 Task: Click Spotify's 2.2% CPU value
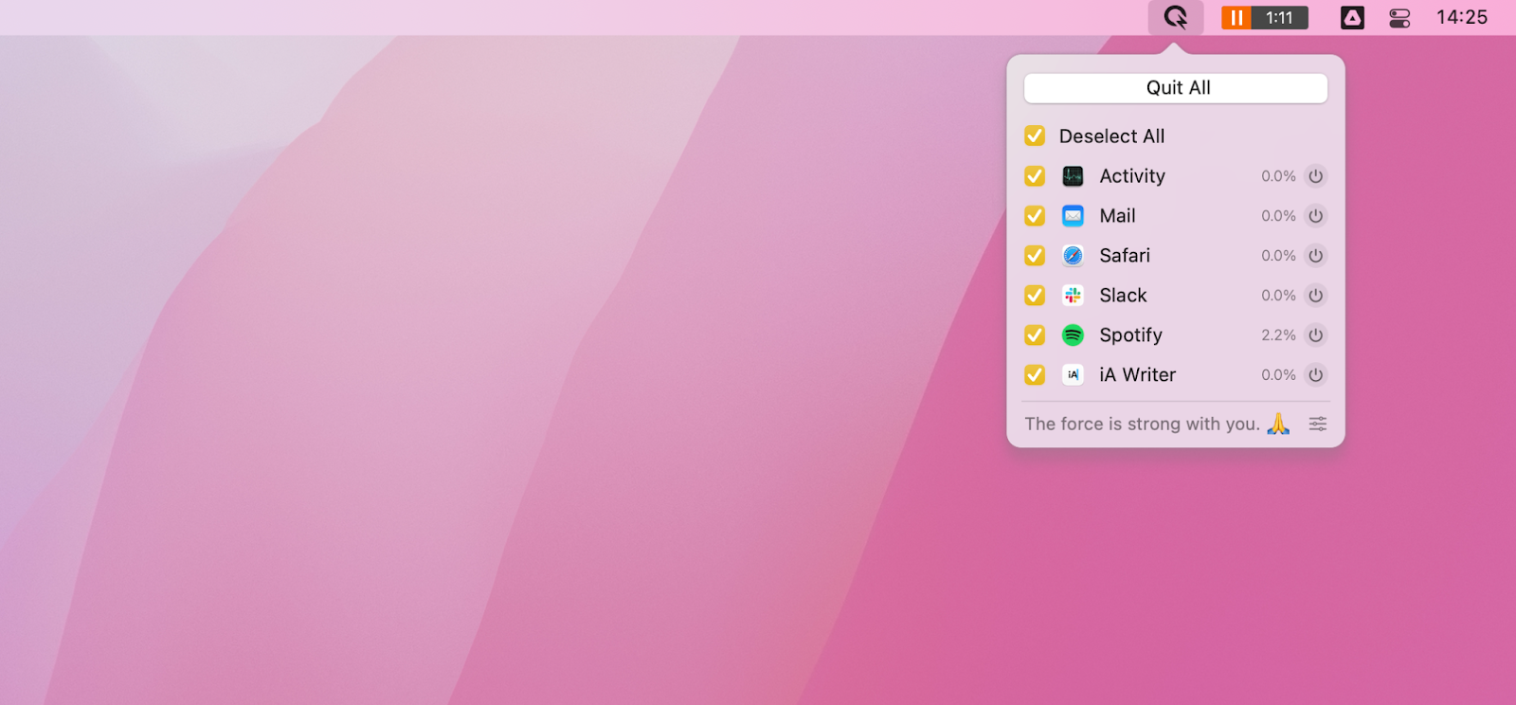(x=1278, y=335)
